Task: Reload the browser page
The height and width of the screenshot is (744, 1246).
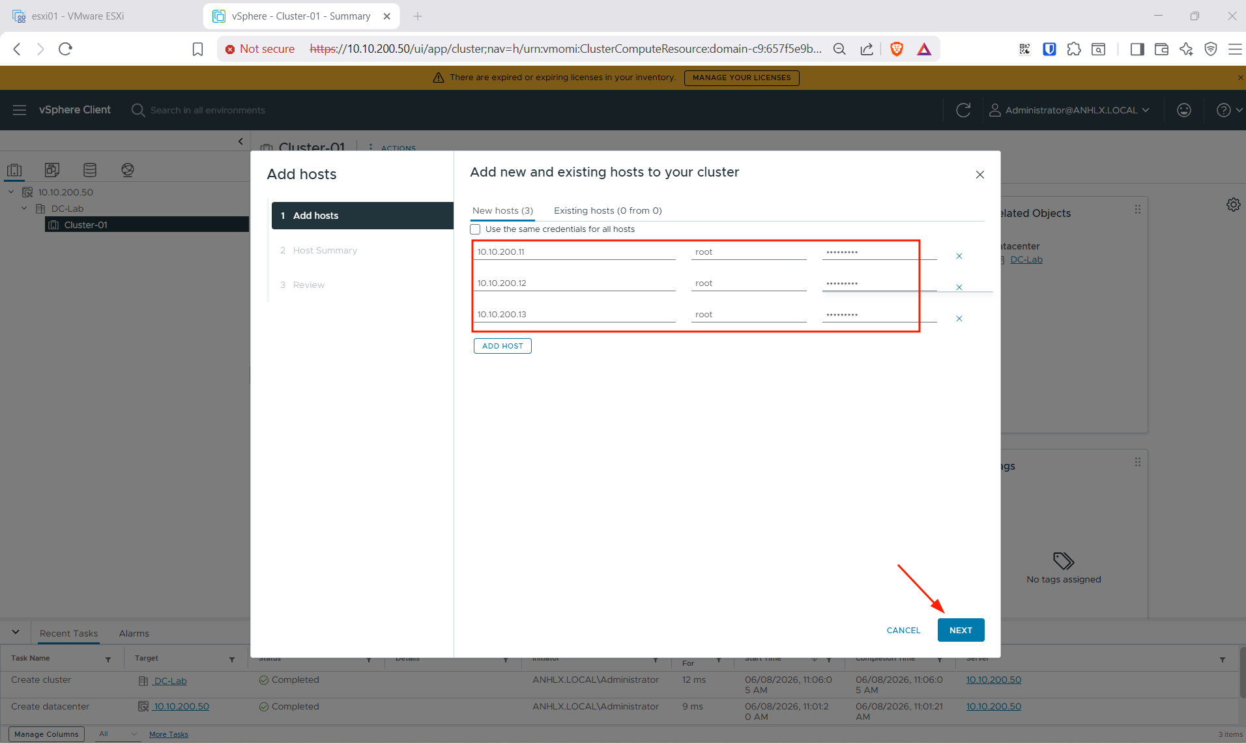Action: pos(65,49)
